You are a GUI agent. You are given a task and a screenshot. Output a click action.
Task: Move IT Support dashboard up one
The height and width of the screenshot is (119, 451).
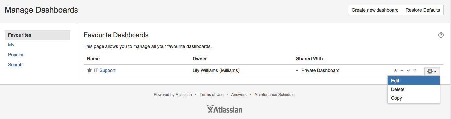pyautogui.click(x=402, y=71)
